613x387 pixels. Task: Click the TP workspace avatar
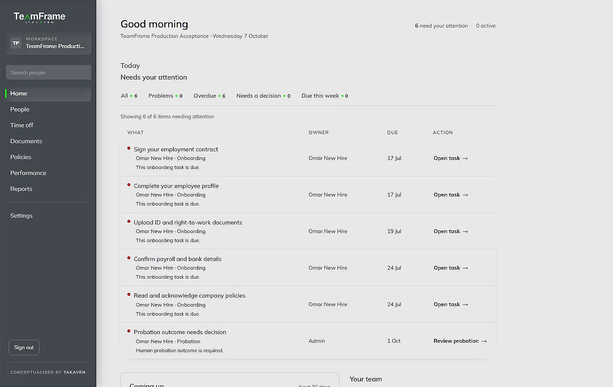click(x=16, y=43)
